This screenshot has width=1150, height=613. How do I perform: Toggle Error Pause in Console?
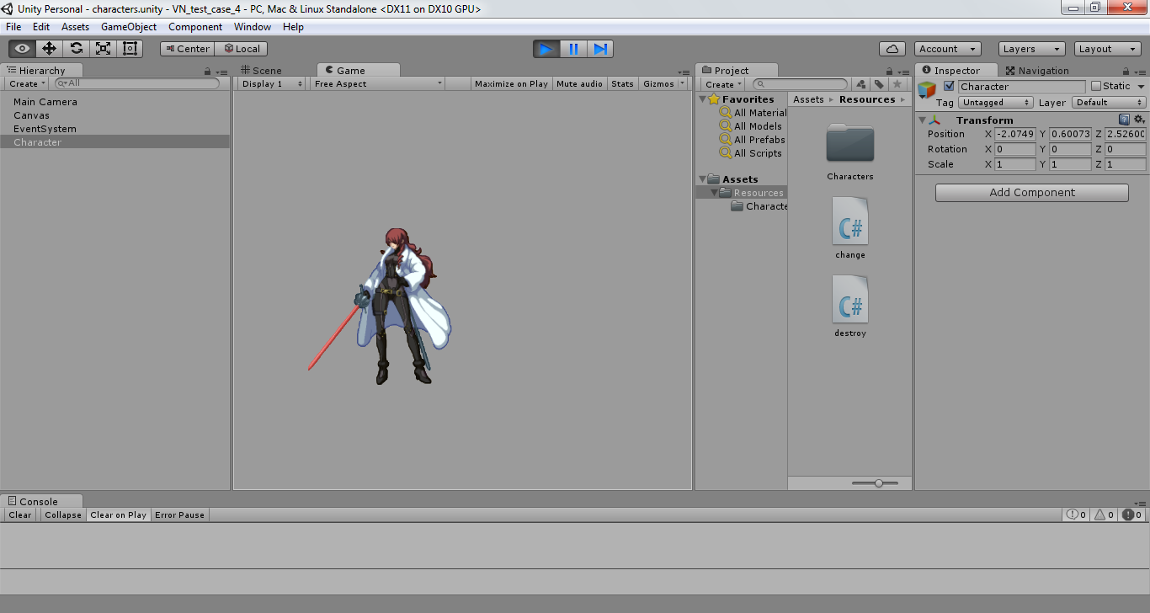point(179,514)
